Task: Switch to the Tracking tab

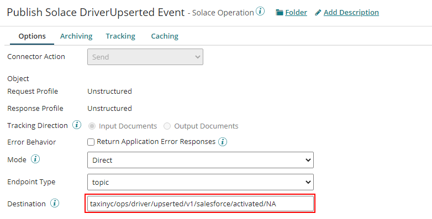Action: (120, 36)
